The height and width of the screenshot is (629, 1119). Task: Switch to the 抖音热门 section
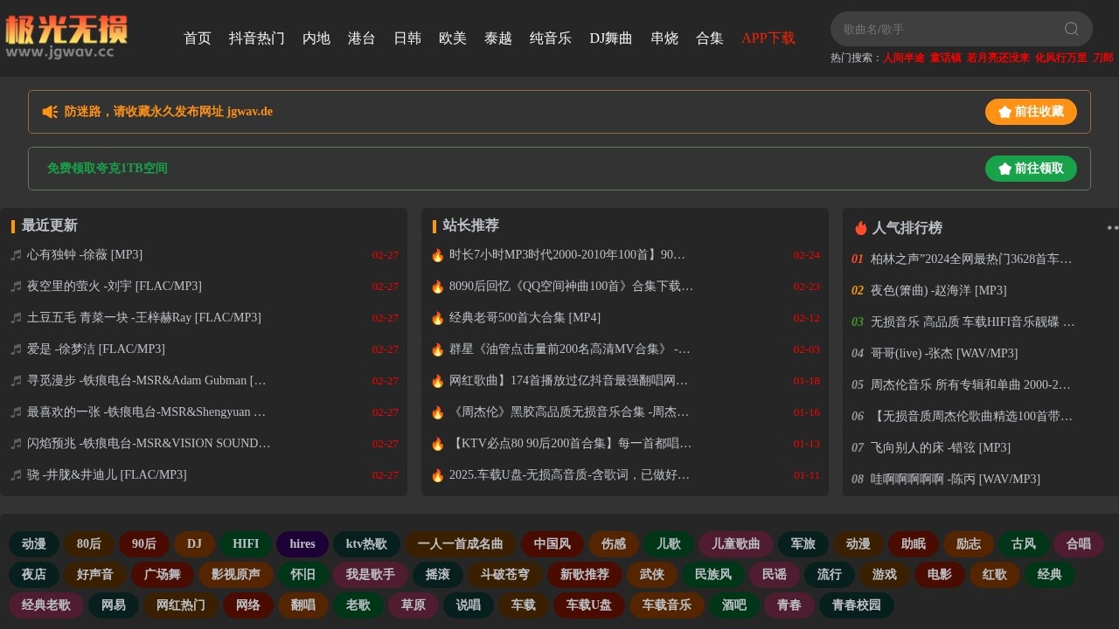[256, 38]
